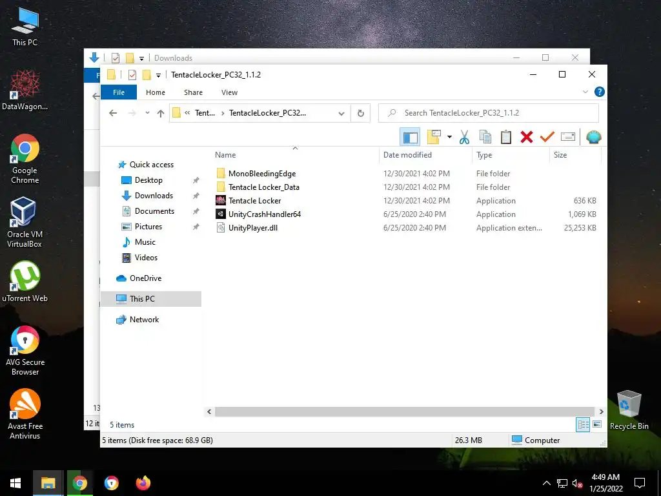Open the File ribbon tab
Viewport: 661px width, 496px height.
click(x=119, y=92)
